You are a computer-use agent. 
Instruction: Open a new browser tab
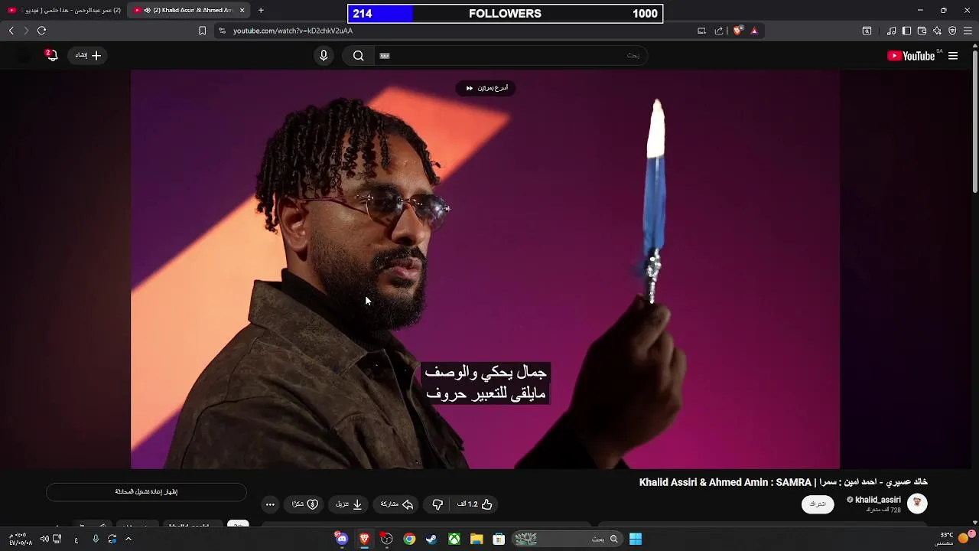point(261,10)
